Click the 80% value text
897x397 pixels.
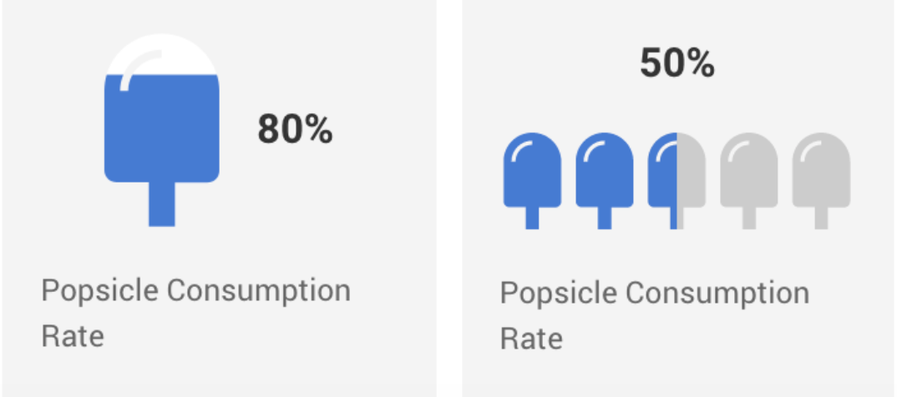(x=295, y=129)
